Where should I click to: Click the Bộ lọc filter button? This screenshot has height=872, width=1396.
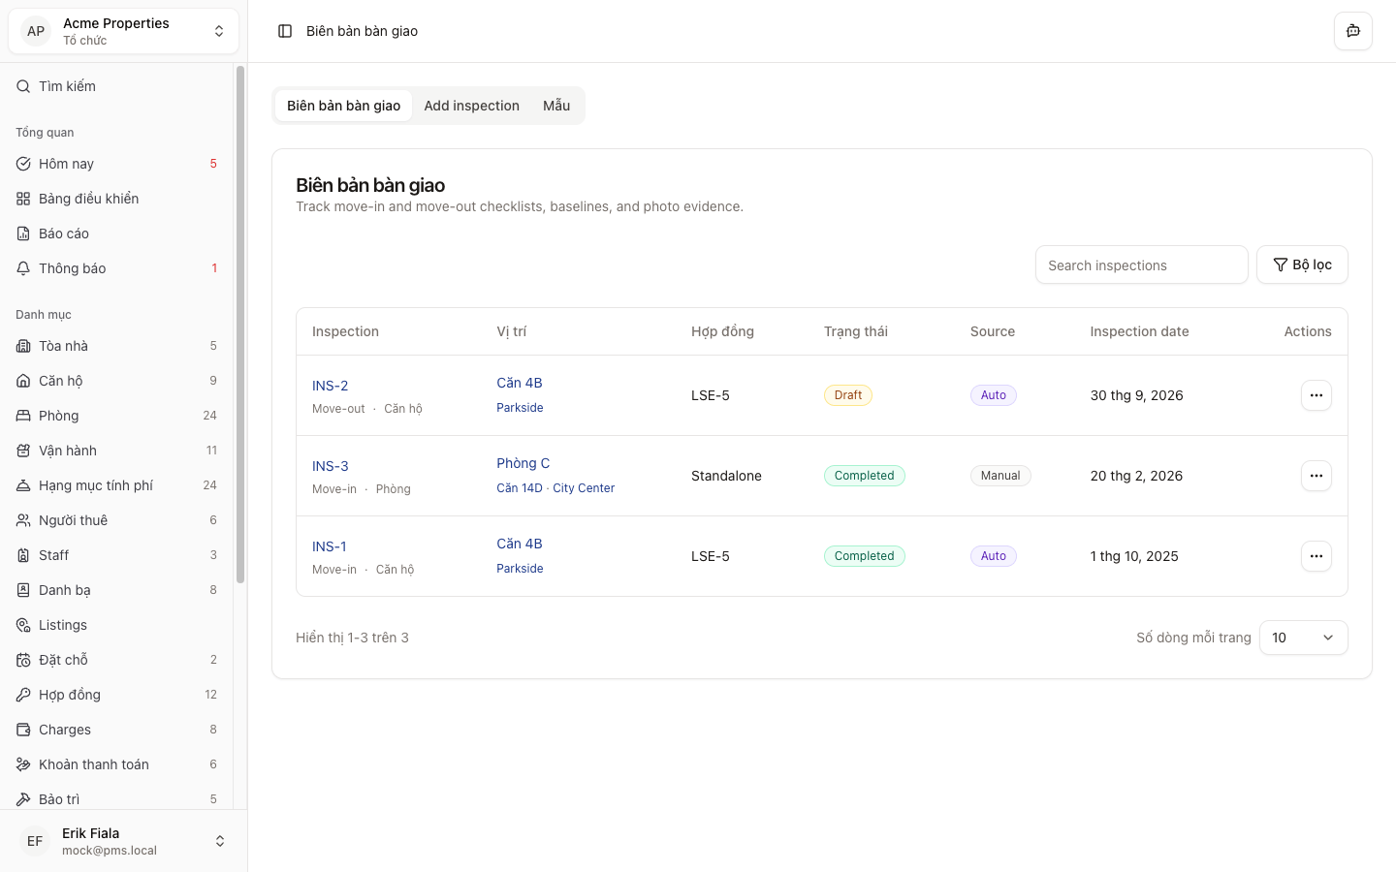1302,265
